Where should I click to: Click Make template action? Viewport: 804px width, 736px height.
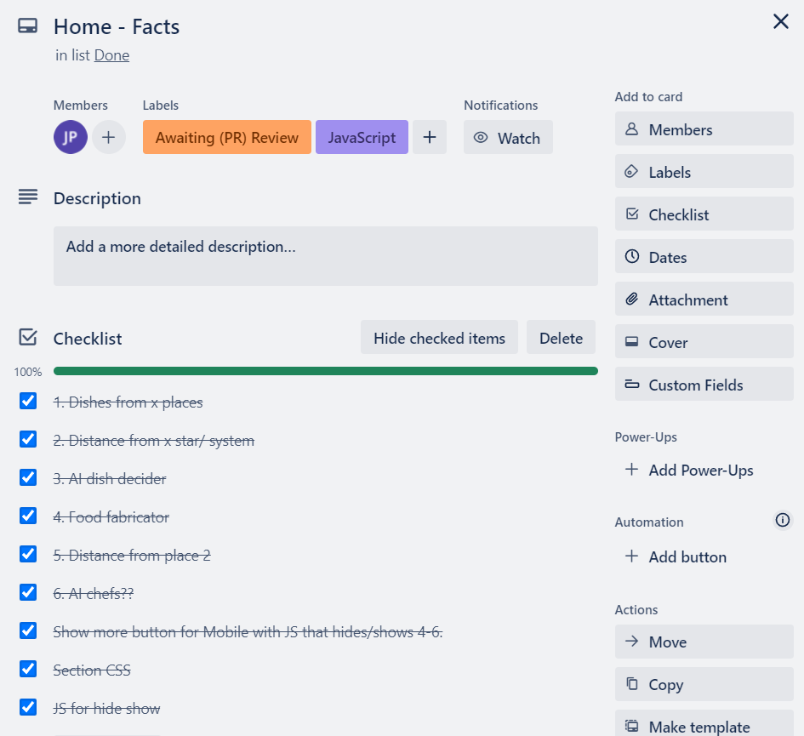(704, 724)
